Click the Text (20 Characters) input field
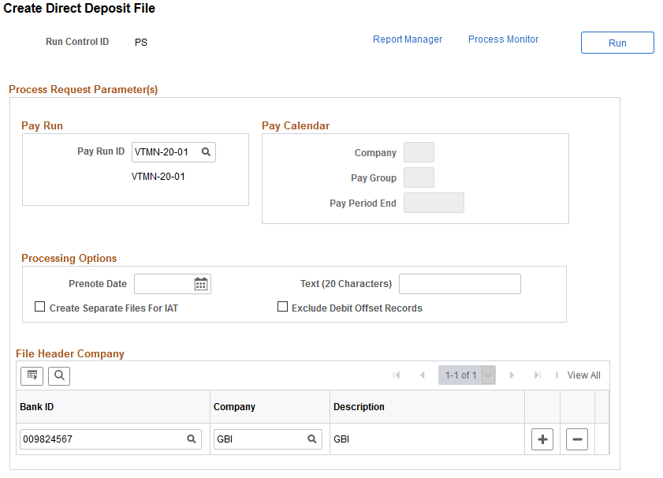 tap(460, 284)
